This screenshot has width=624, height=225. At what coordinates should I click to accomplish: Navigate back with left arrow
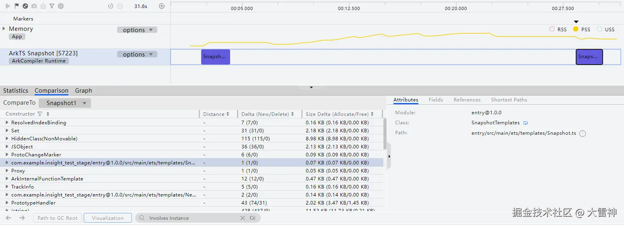pos(8,218)
